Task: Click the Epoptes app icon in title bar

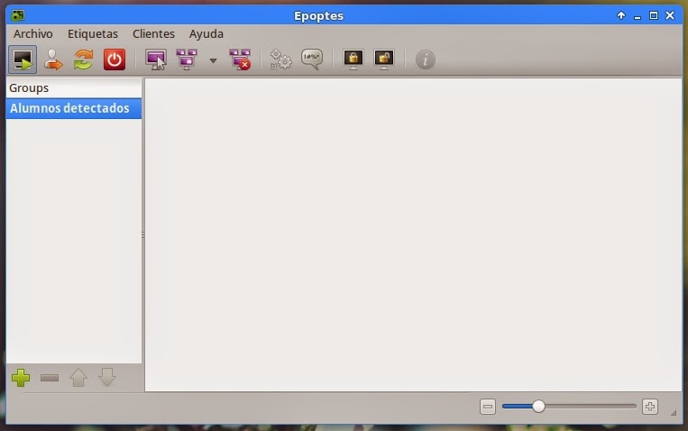Action: tap(18, 16)
